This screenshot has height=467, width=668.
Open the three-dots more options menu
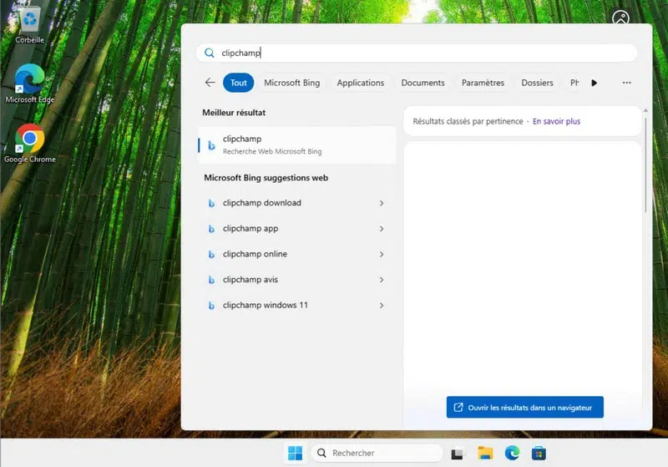pyautogui.click(x=626, y=83)
